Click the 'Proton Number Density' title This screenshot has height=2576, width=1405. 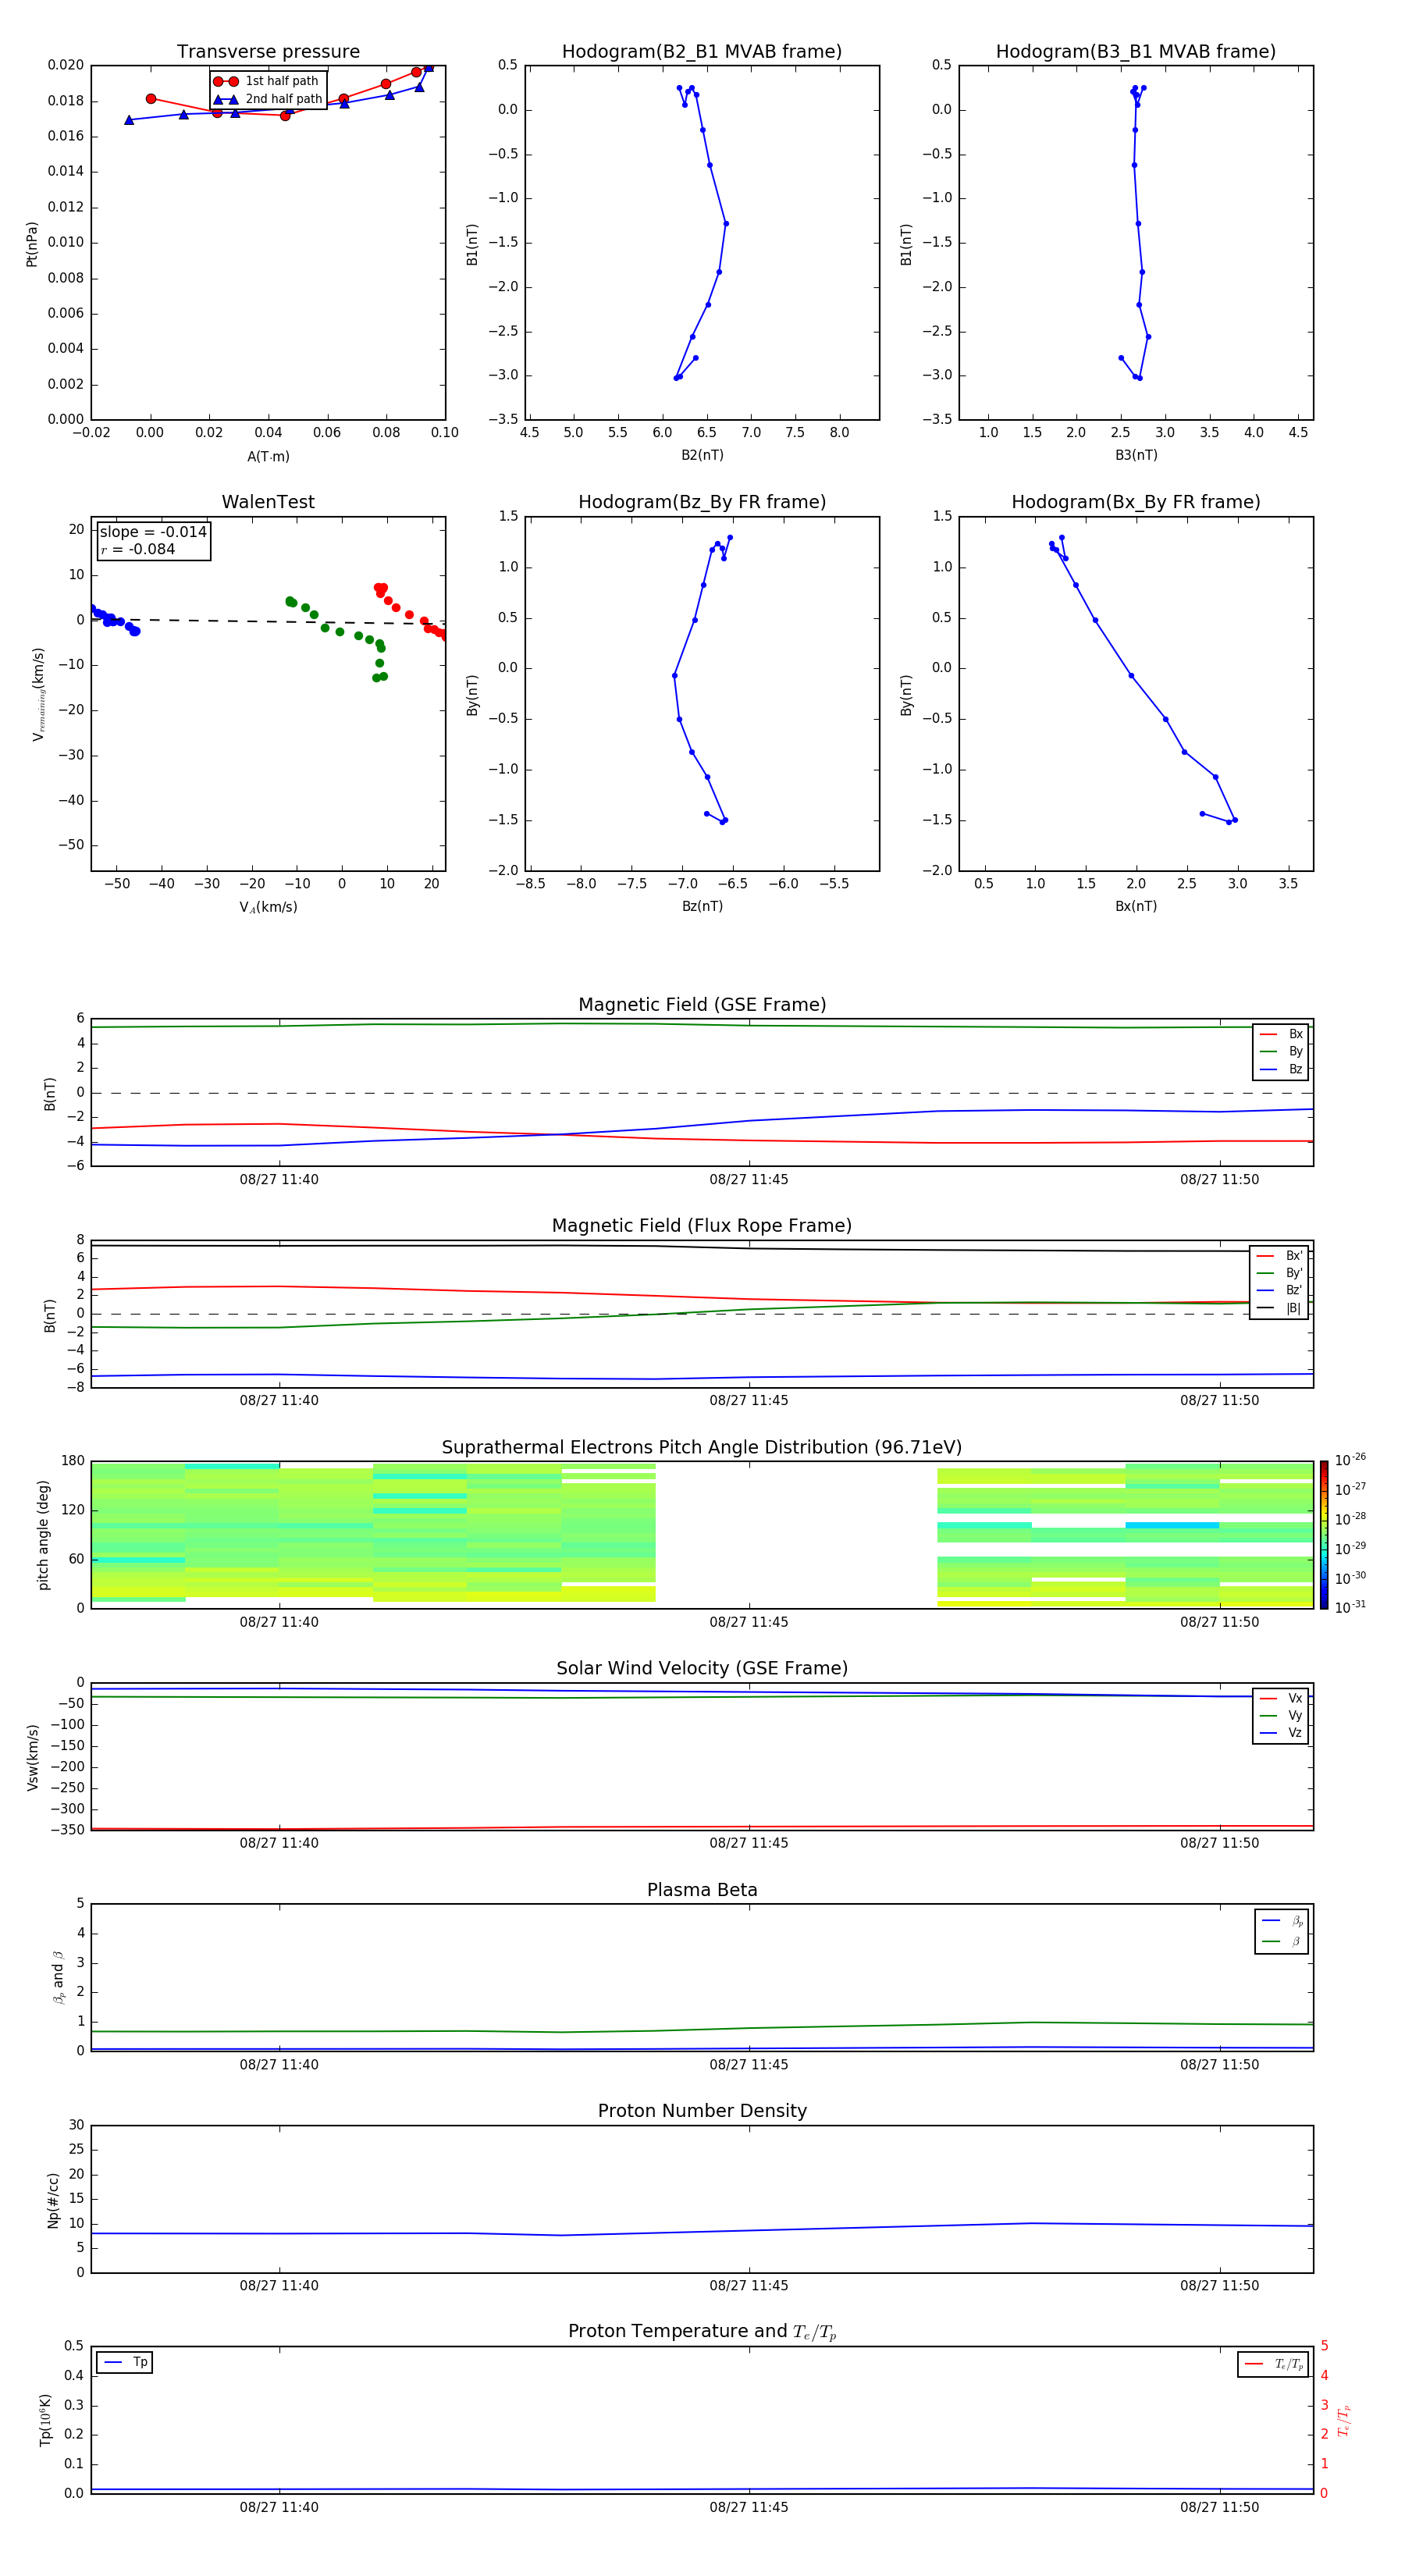(702, 2111)
